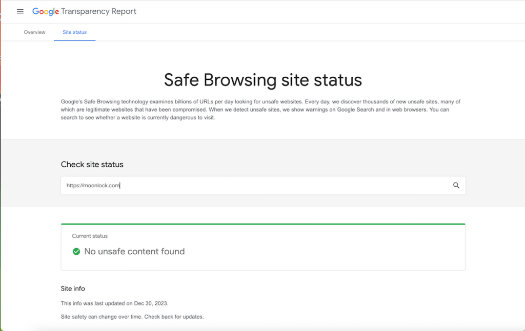Click the search magnifier icon
Image resolution: width=525 pixels, height=331 pixels.
[456, 185]
